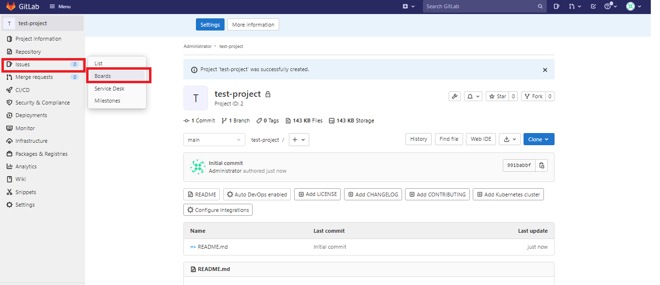Click Administrator breadcrumb link
The width and height of the screenshot is (660, 285).
[197, 46]
